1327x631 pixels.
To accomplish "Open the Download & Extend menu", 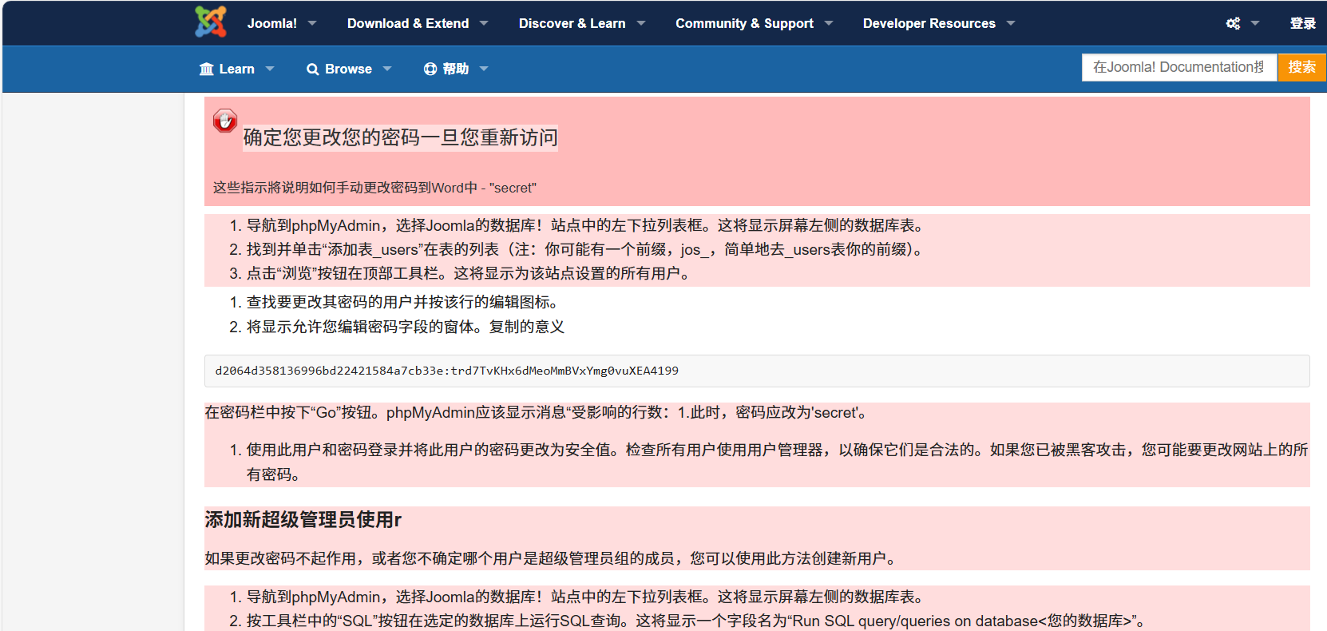I will [x=408, y=23].
